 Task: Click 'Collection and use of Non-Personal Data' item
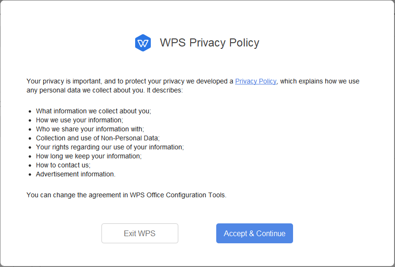tap(98, 138)
